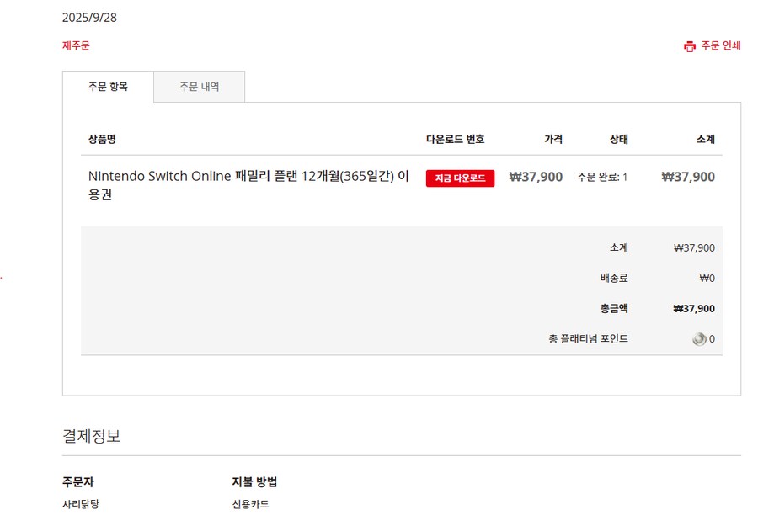The height and width of the screenshot is (526, 758).
Task: Click the 상품명 column header
Action: point(104,139)
